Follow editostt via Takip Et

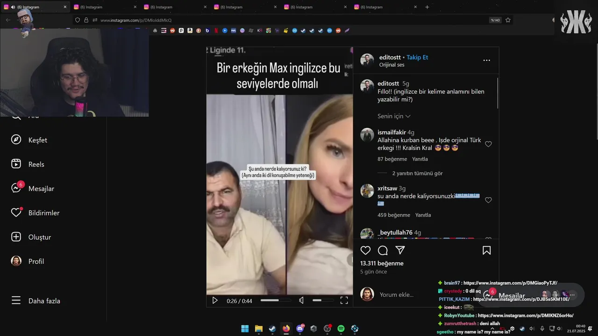pos(417,57)
